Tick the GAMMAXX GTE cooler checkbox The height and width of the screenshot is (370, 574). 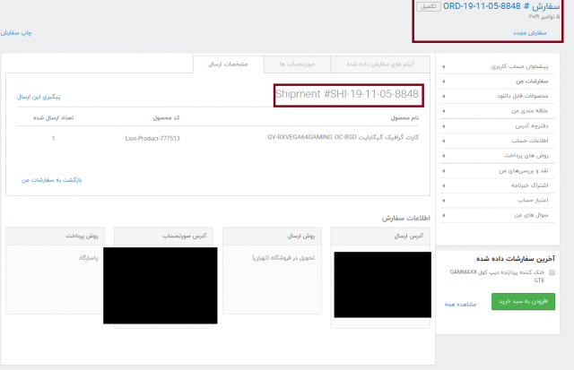[552, 272]
